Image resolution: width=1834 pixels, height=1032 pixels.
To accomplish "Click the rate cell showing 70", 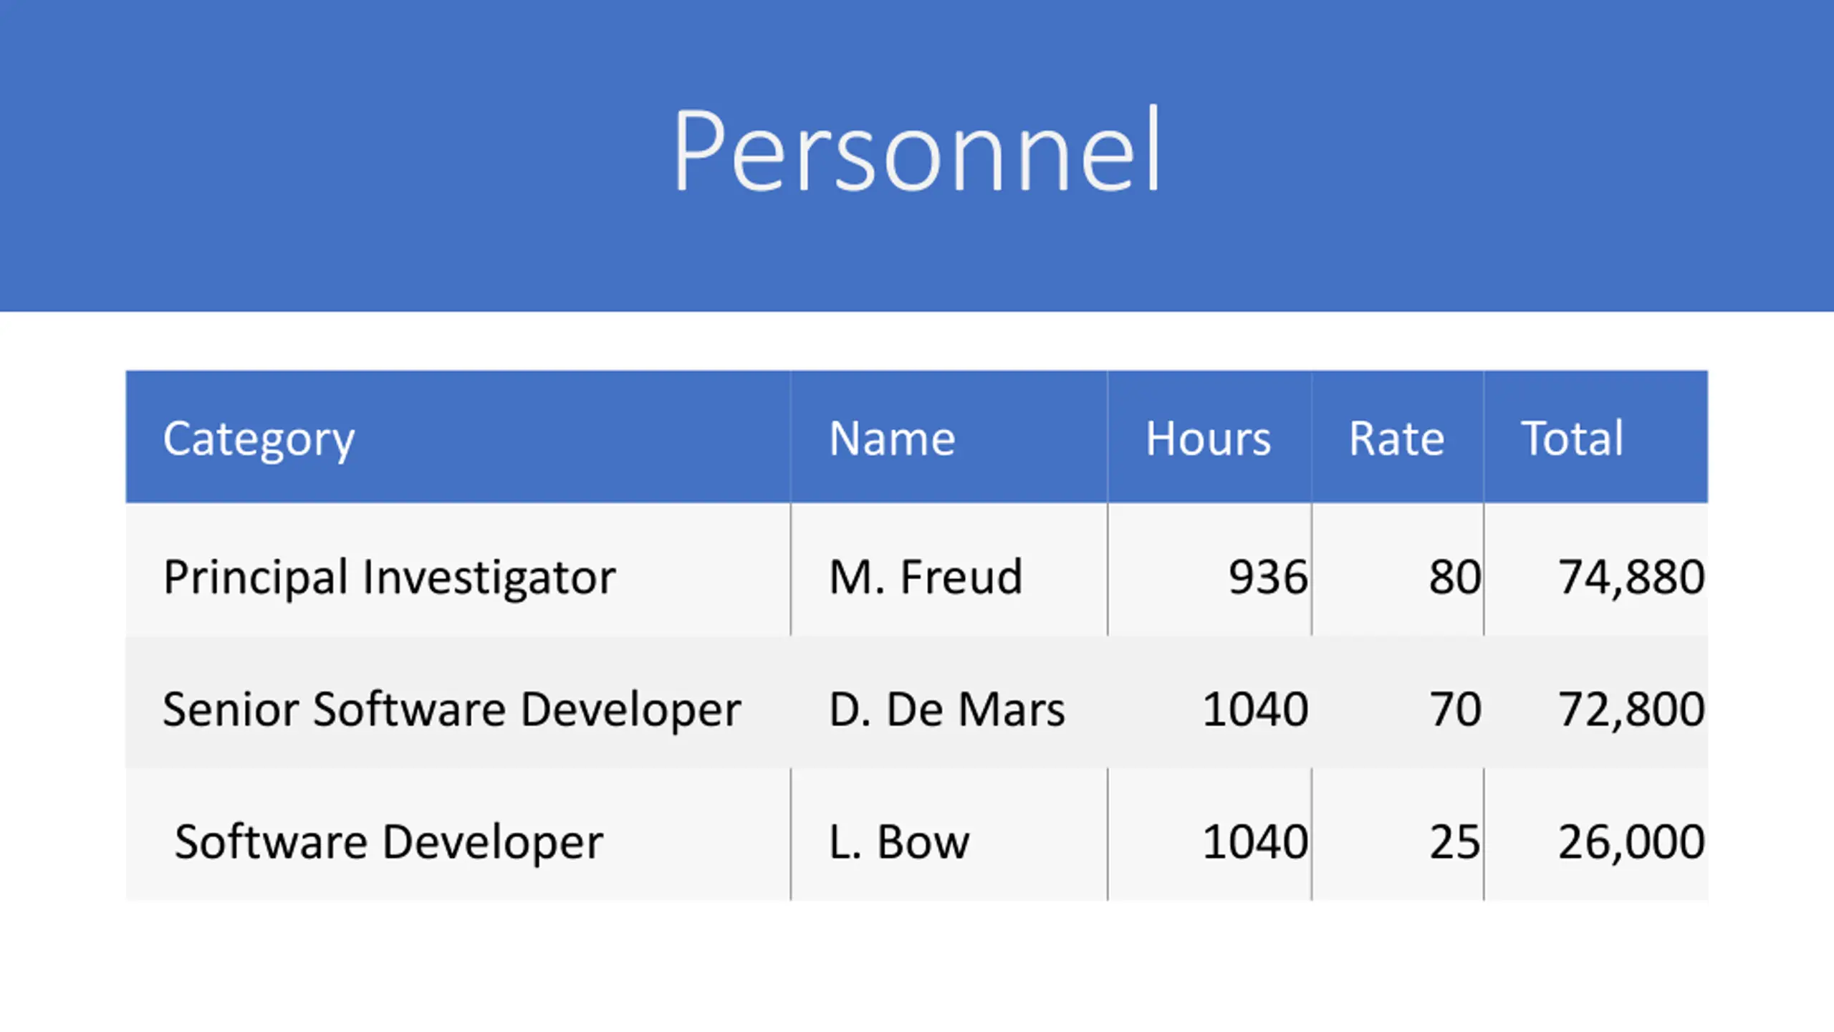I will (1398, 702).
